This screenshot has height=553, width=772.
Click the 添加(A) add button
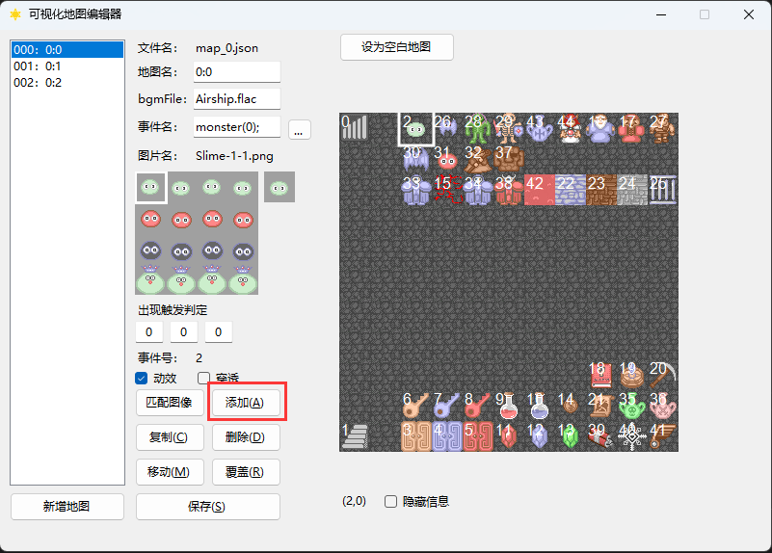click(246, 402)
